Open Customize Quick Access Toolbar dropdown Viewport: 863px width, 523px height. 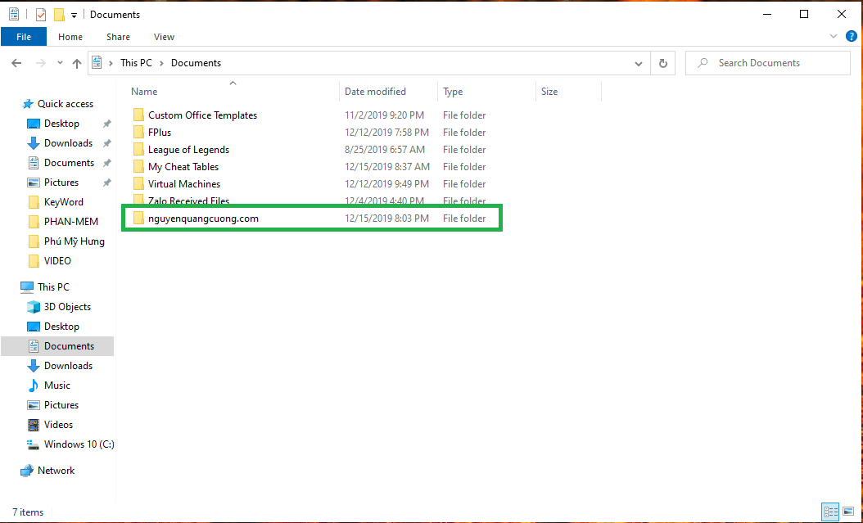point(74,15)
